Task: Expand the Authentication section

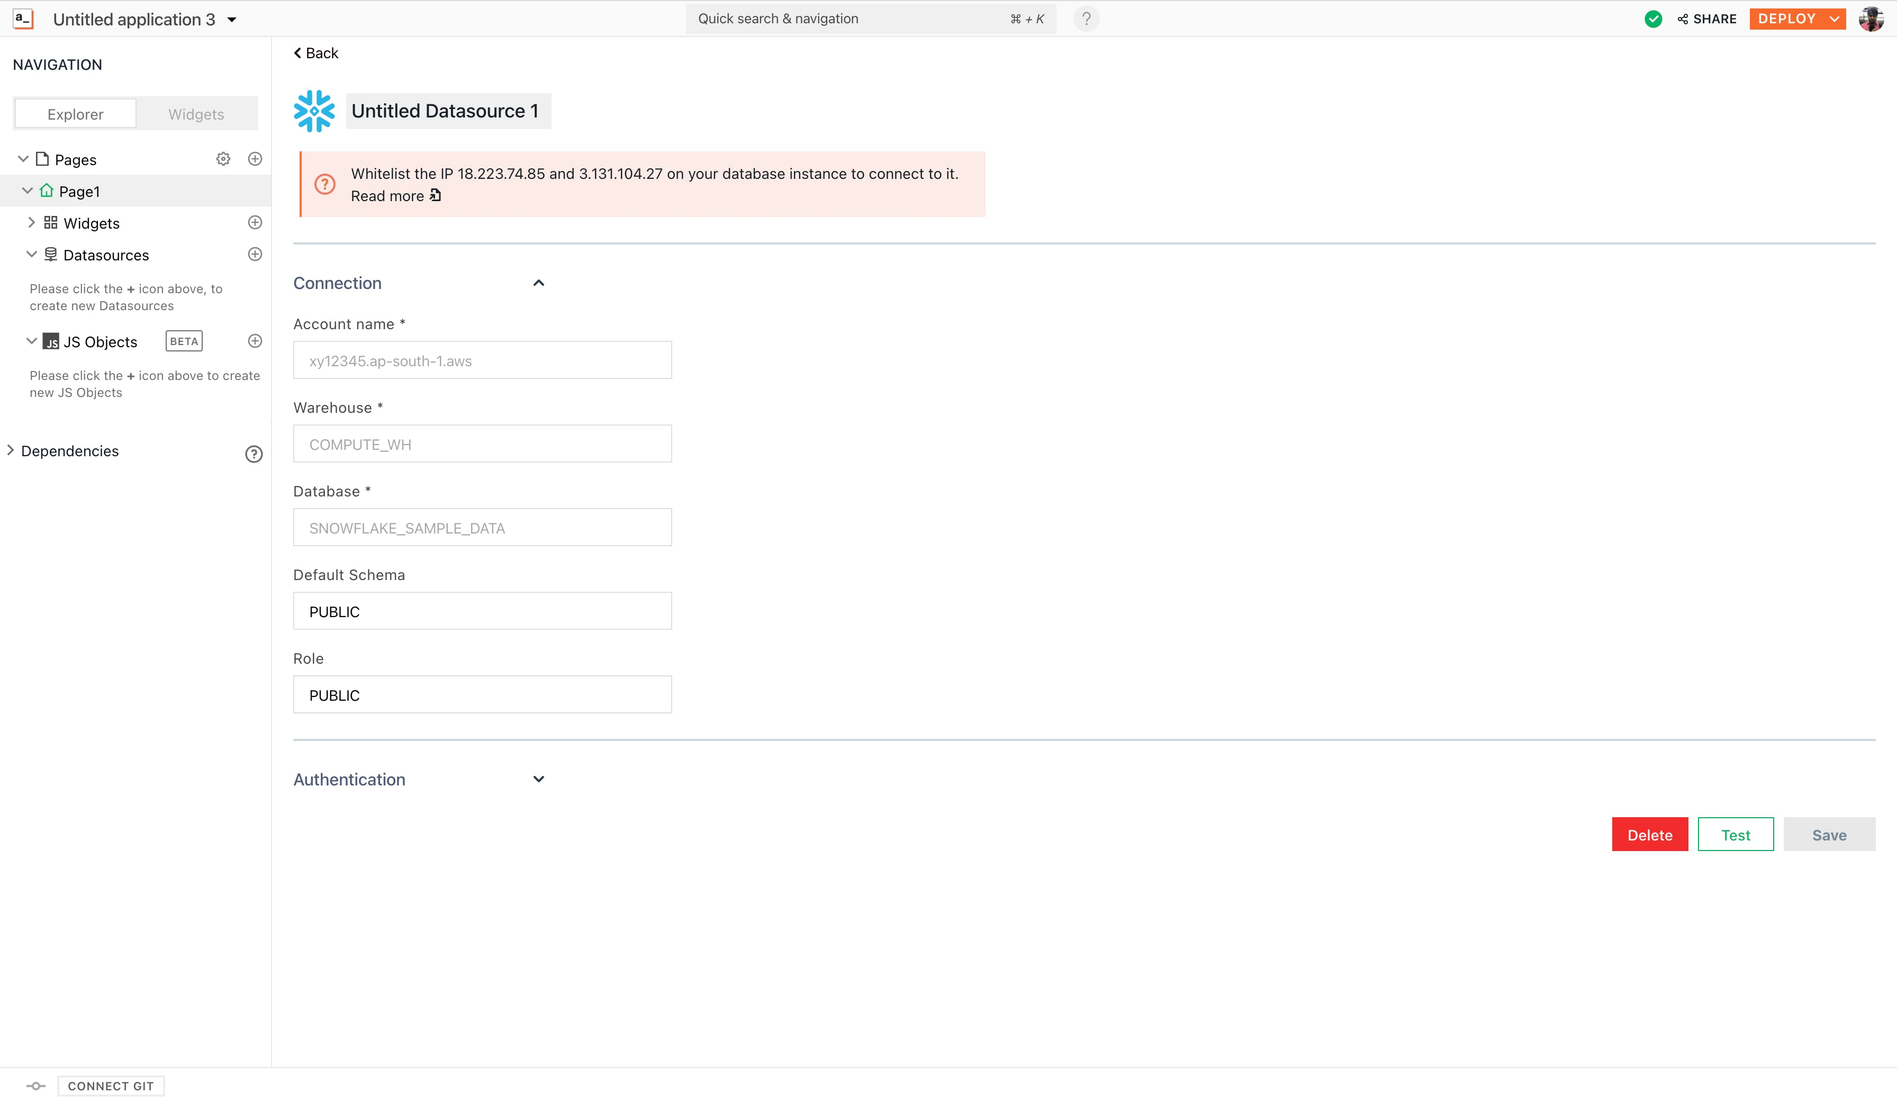Action: (538, 779)
